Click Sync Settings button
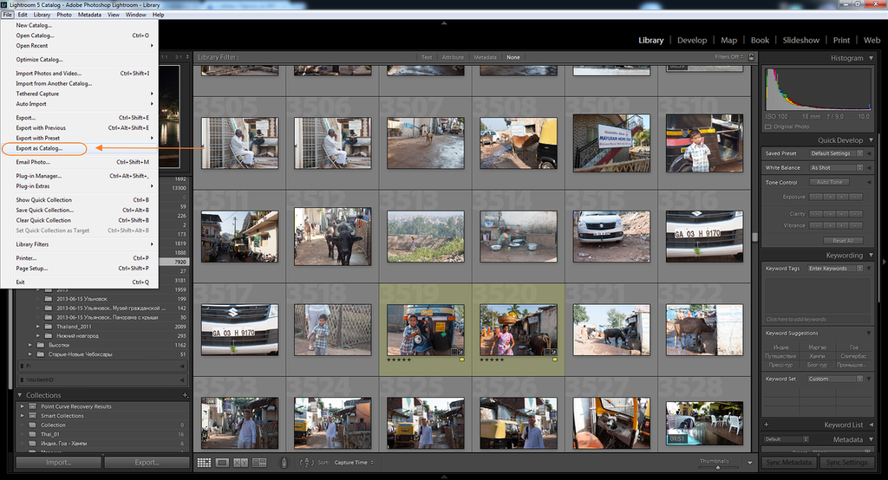The width and height of the screenshot is (888, 480). pyautogui.click(x=846, y=463)
